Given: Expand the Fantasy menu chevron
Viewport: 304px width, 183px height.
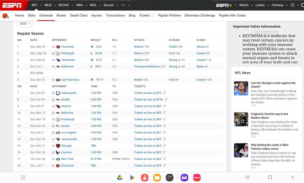Looking at the screenshot, I should point(287,5).
